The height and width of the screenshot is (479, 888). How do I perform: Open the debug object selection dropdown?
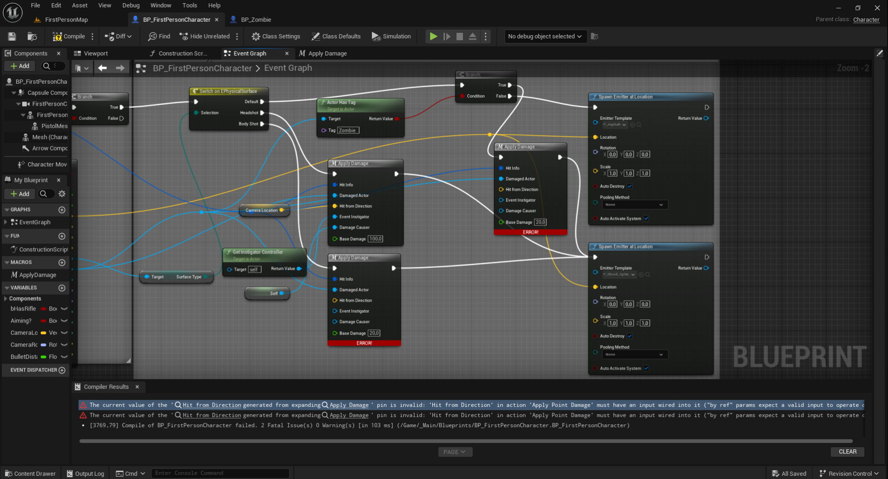point(545,37)
